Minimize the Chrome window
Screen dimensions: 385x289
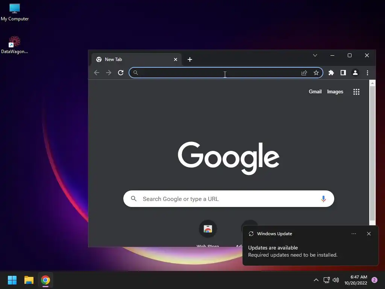pyautogui.click(x=332, y=55)
